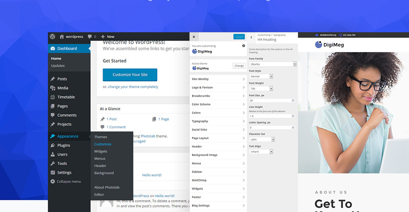This screenshot has width=409, height=212.
Task: Expand the Typography customizer section
Action: [218, 121]
